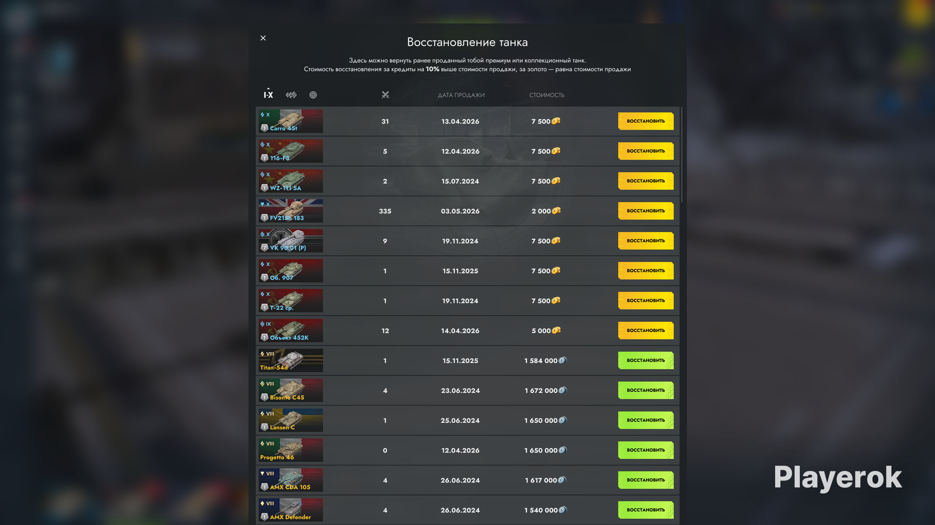
Task: Select the WZ-111 5A tank thumbnail
Action: pyautogui.click(x=290, y=181)
